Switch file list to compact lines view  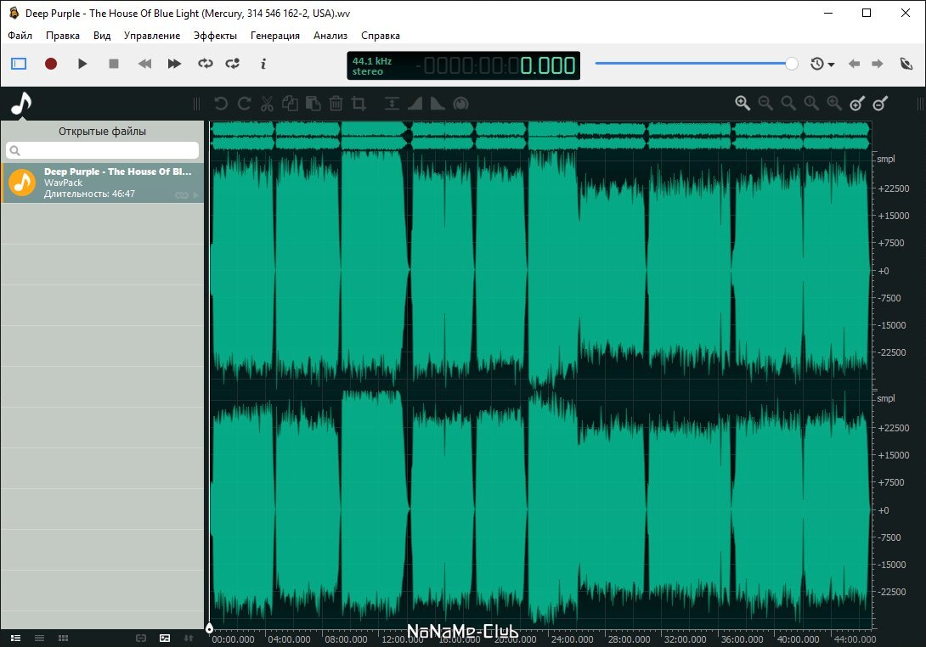(x=40, y=639)
